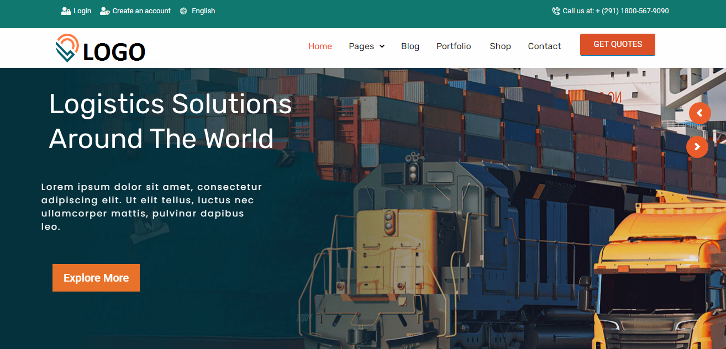Open the Create an account link
Image resolution: width=726 pixels, height=349 pixels.
point(141,11)
